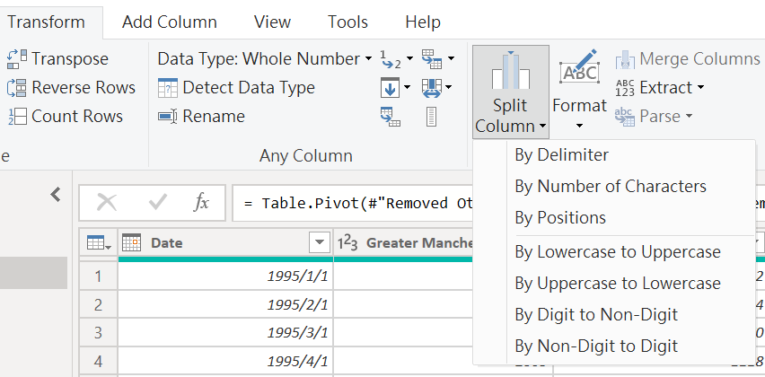Click the Pivot Column icon
Image resolution: width=765 pixels, height=377 pixels.
coord(391,117)
